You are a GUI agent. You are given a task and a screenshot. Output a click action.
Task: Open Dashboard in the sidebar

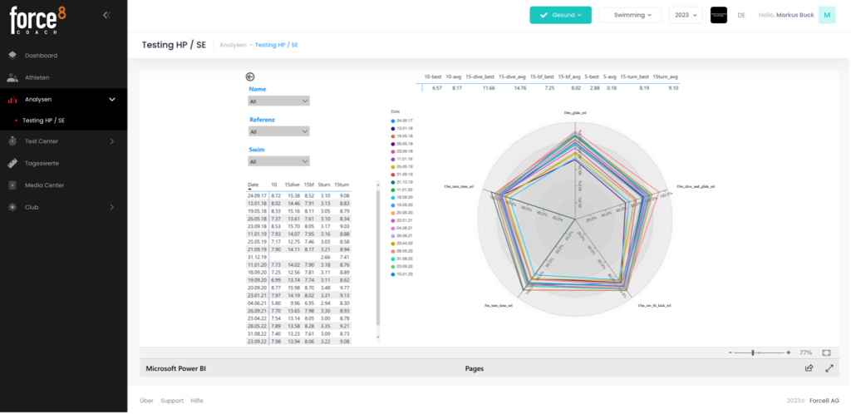click(41, 56)
